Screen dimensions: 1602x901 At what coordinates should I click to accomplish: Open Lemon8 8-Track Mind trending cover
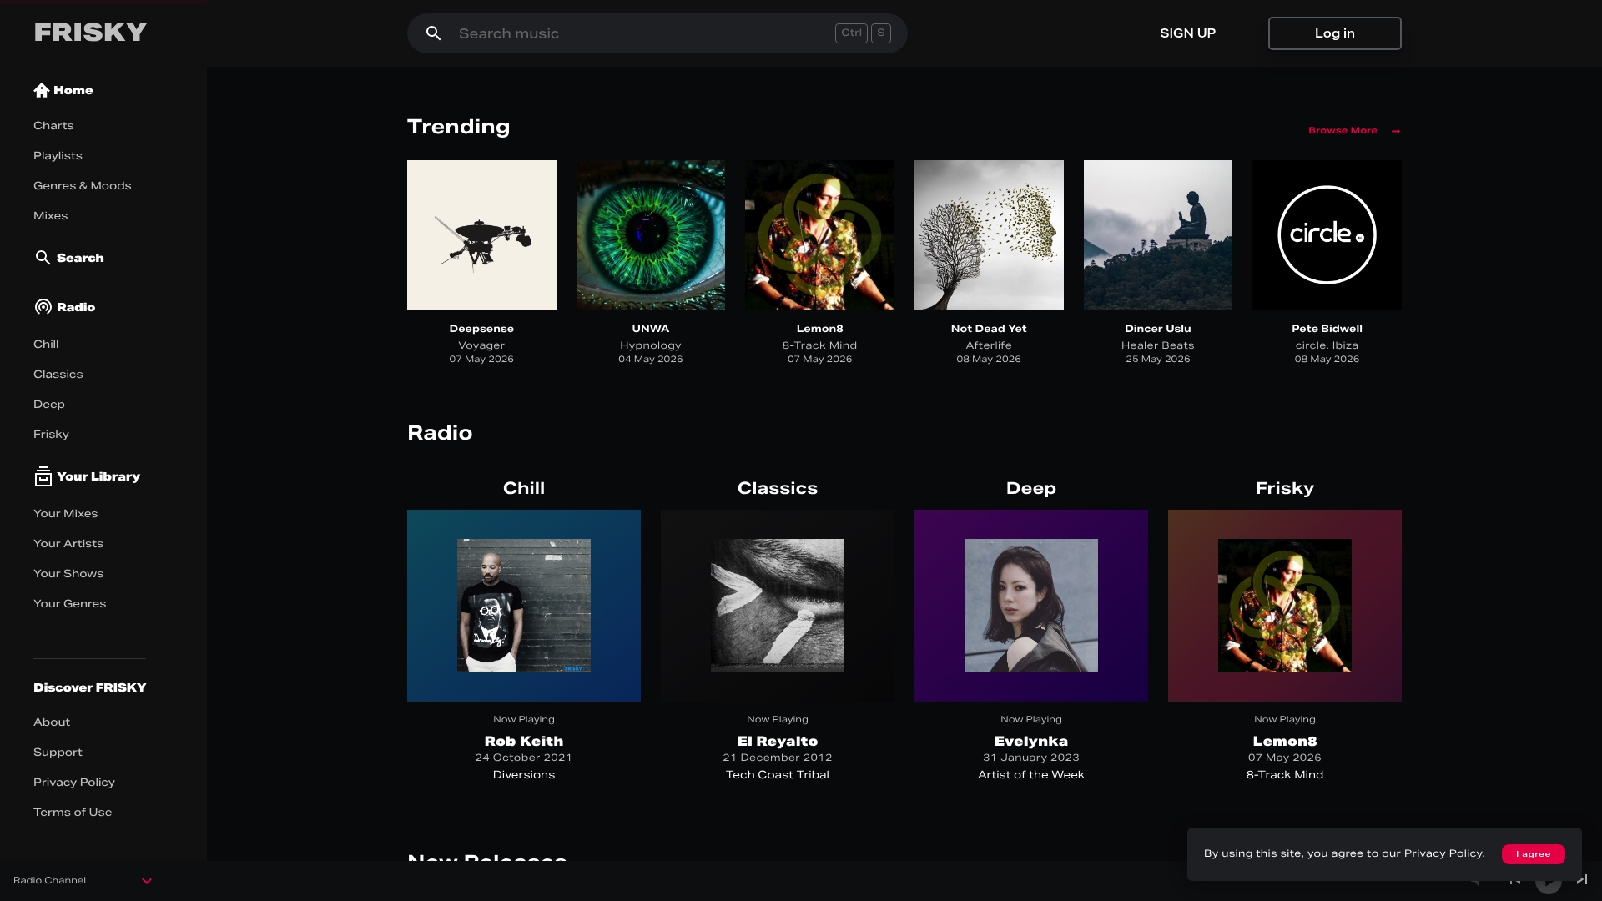pos(819,234)
